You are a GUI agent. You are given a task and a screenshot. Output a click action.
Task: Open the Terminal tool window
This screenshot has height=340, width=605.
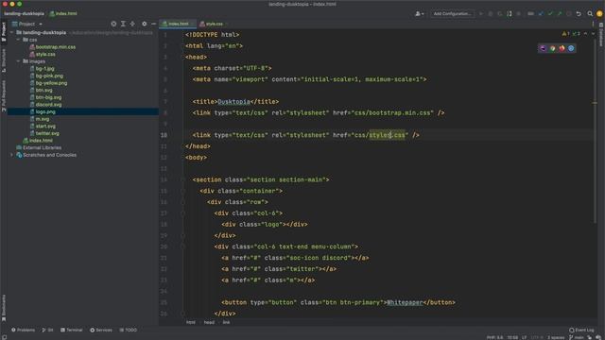(x=72, y=330)
